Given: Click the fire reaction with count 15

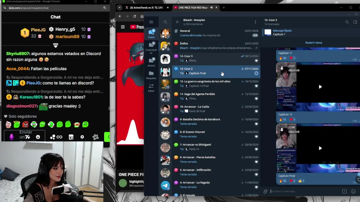Looking at the screenshot, I should point(283,181).
